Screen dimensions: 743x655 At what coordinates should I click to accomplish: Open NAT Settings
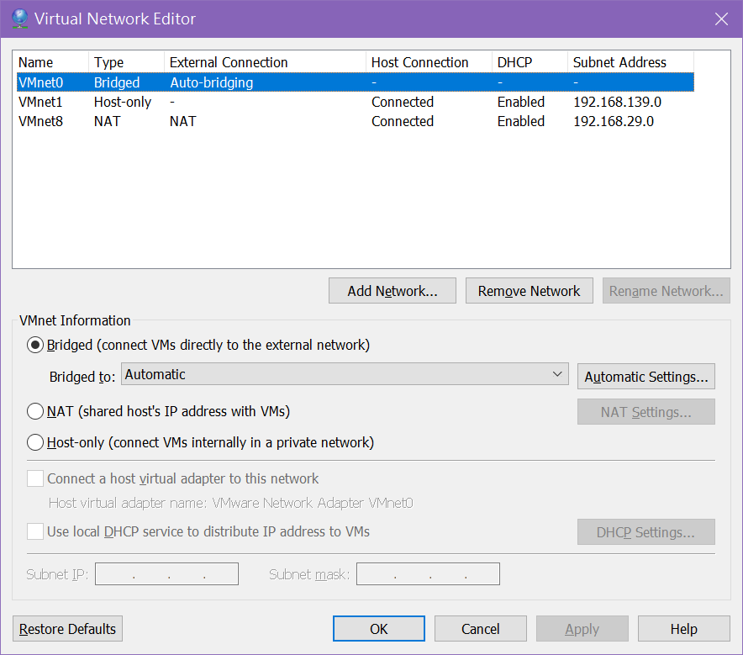[x=646, y=411]
